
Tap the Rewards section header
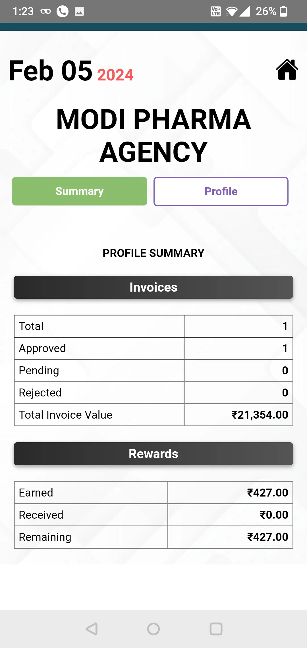pos(153,454)
